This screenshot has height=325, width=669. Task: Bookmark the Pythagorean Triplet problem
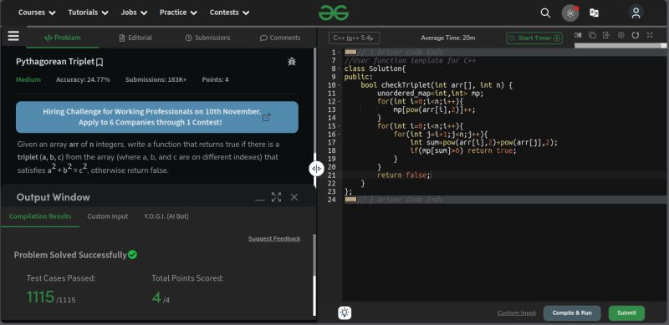coord(100,63)
